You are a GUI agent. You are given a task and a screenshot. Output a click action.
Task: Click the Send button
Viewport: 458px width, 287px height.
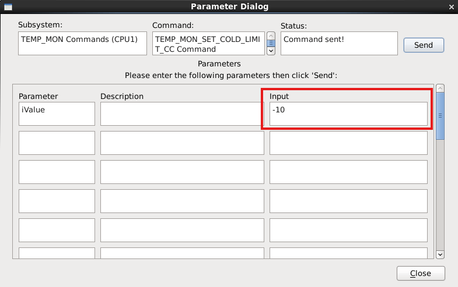tap(424, 45)
